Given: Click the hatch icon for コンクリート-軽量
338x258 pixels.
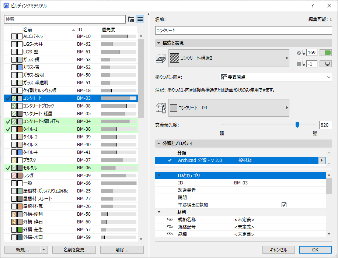Looking at the screenshot, I should pyautogui.click(x=14, y=114).
